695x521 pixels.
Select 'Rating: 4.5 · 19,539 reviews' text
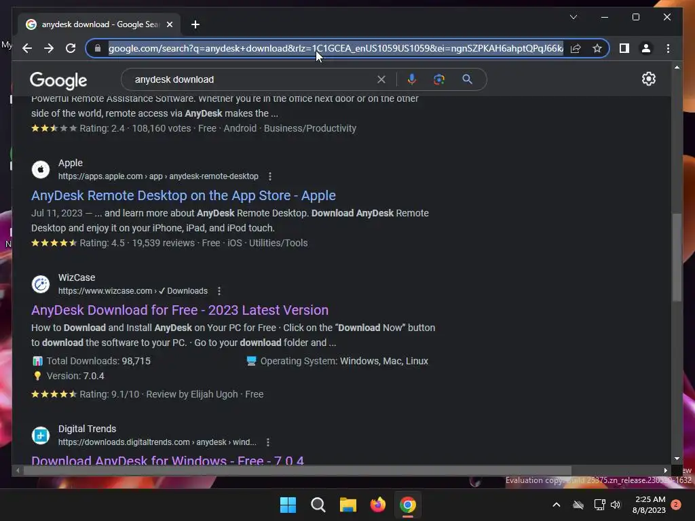[x=137, y=244]
